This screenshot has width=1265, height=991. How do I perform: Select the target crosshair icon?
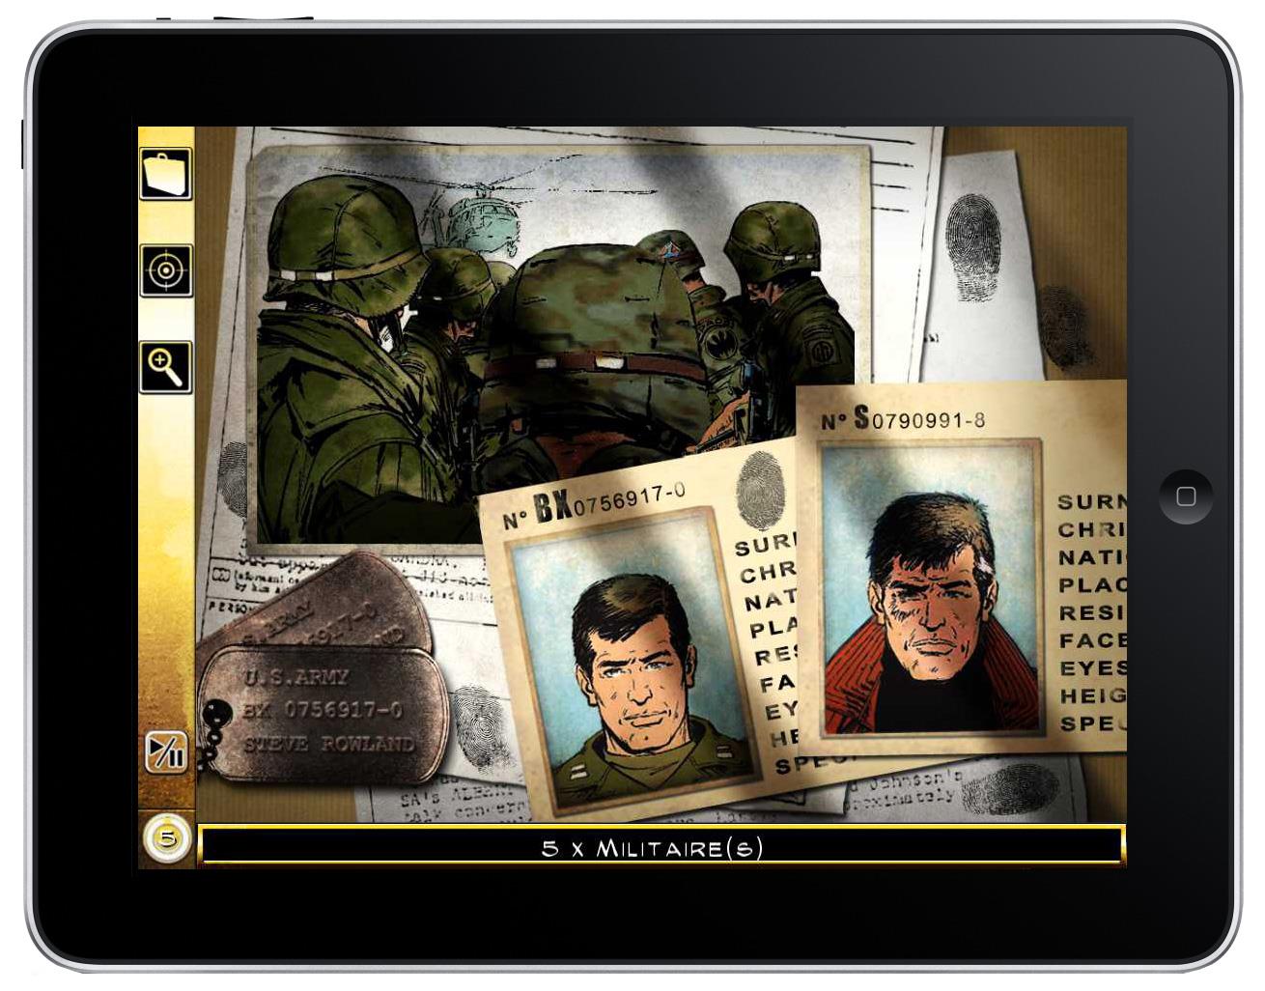tap(165, 270)
